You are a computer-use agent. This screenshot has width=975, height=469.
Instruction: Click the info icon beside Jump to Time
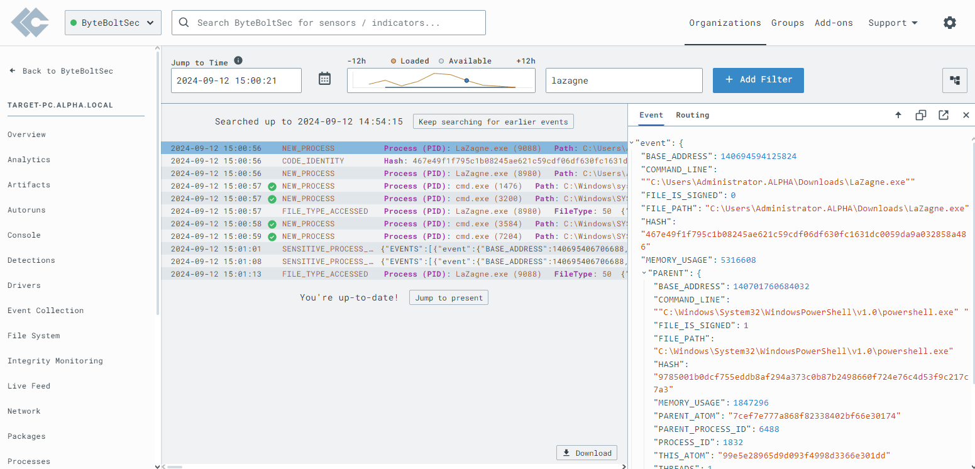[238, 61]
